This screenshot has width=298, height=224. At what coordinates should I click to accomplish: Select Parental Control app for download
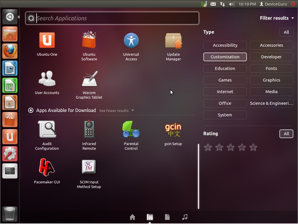[131, 136]
